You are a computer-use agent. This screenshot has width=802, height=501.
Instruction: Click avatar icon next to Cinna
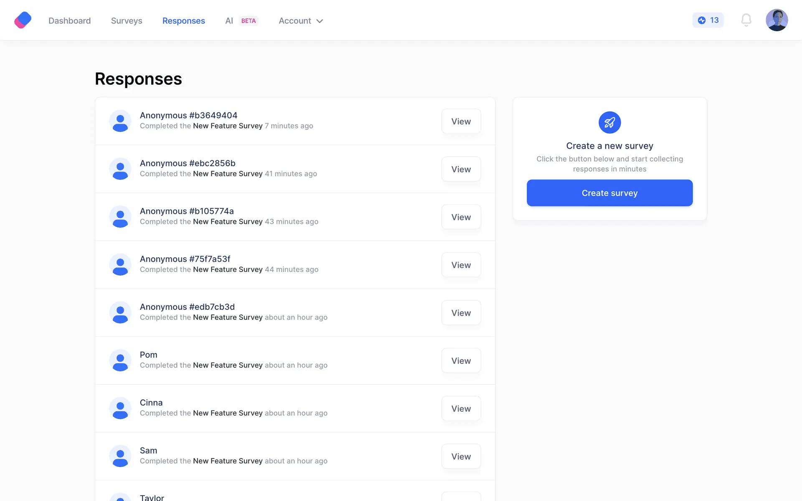120,408
